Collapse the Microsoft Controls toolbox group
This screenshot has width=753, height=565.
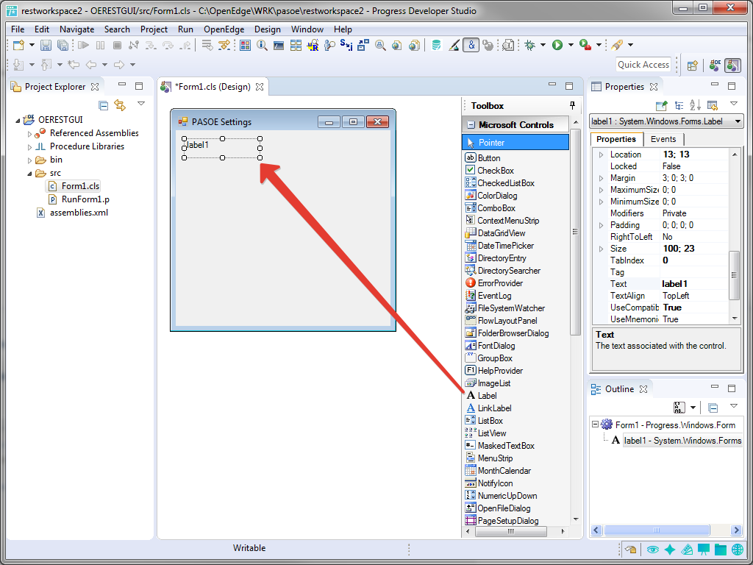pyautogui.click(x=471, y=125)
